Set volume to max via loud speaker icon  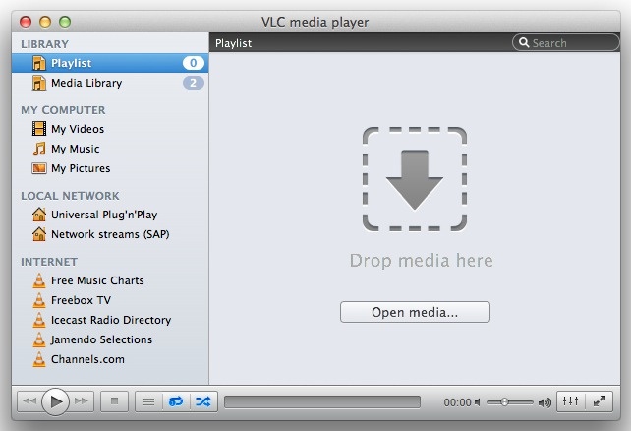pyautogui.click(x=545, y=402)
